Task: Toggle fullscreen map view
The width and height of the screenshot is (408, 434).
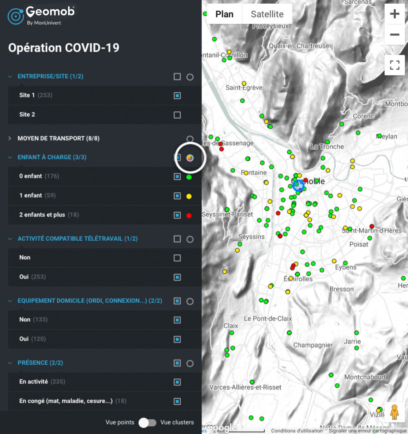Action: tap(395, 65)
